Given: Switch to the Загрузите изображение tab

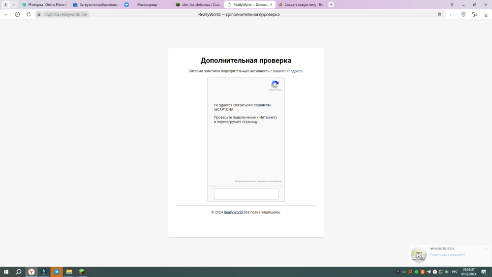Looking at the screenshot, I should click(96, 5).
